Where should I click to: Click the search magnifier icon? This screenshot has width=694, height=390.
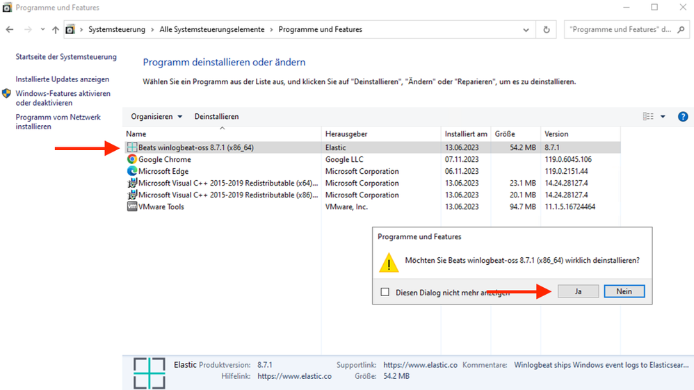coord(681,30)
